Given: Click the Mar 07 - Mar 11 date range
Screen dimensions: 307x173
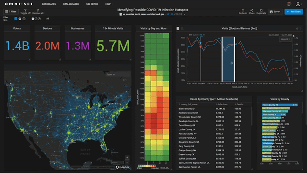Looking at the screenshot, I should (x=280, y=35).
